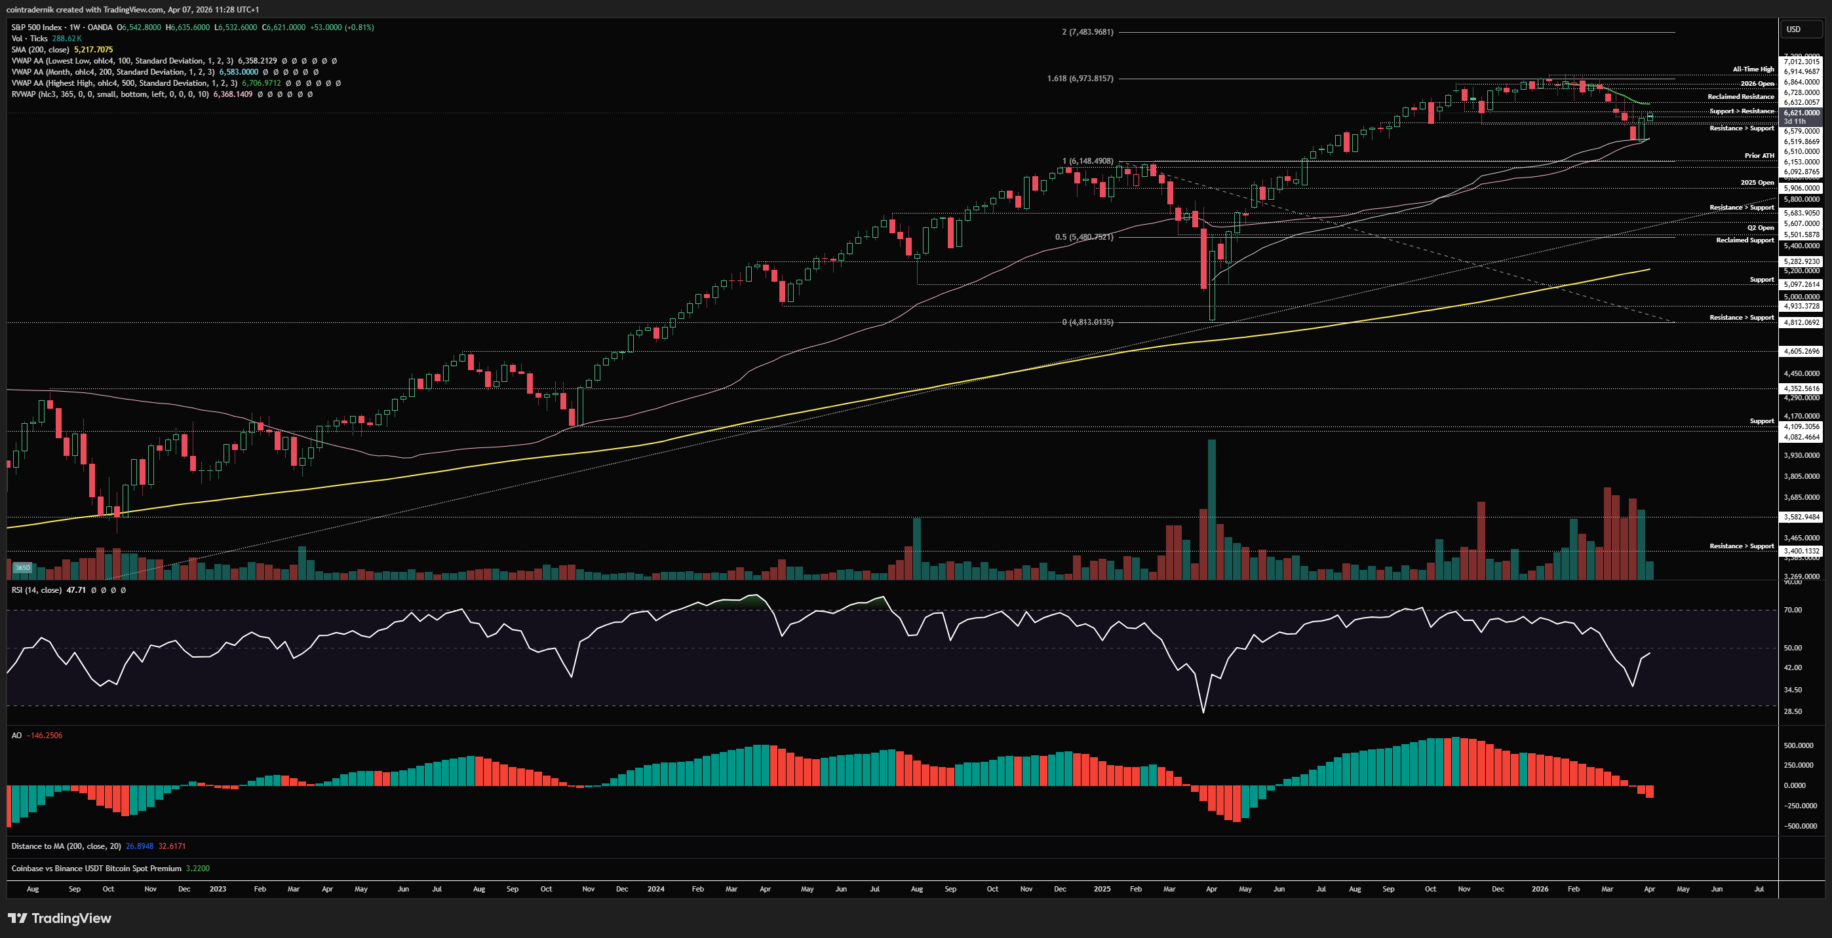Click first Ø symbol on RVWAP legend row
Image resolution: width=1832 pixels, height=938 pixels.
tap(260, 94)
